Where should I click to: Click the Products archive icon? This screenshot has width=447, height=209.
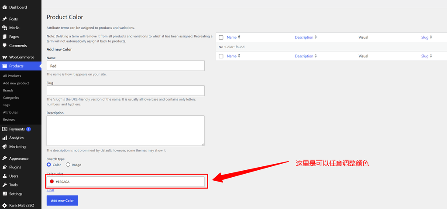pos(4,66)
